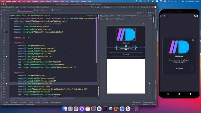Open the Refactor menu

(x=56, y=1)
